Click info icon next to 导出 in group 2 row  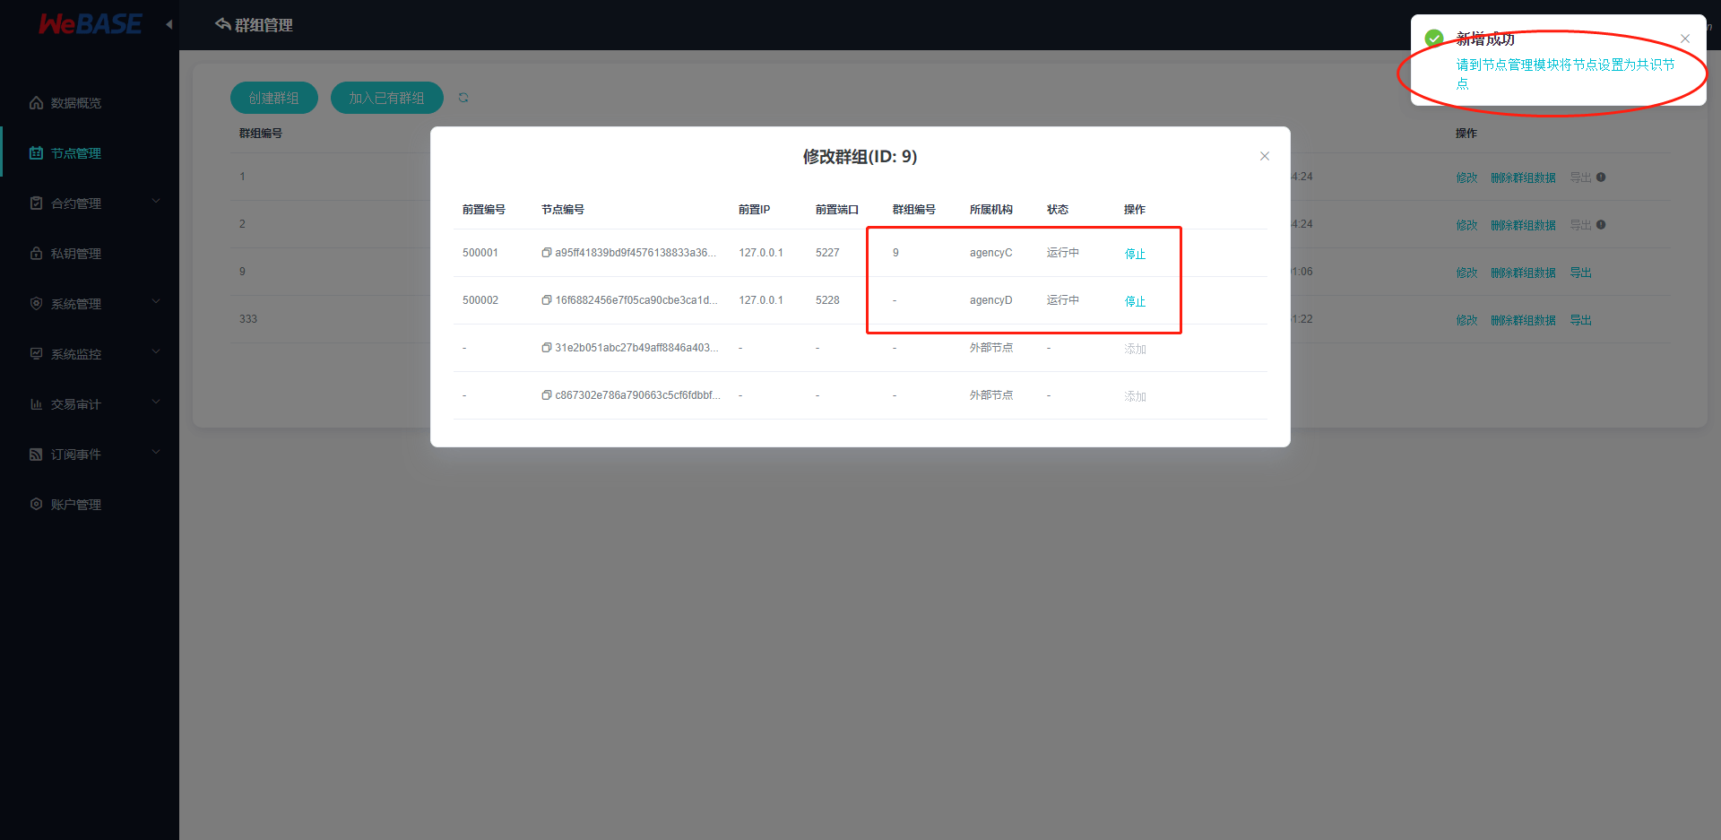tap(1601, 225)
